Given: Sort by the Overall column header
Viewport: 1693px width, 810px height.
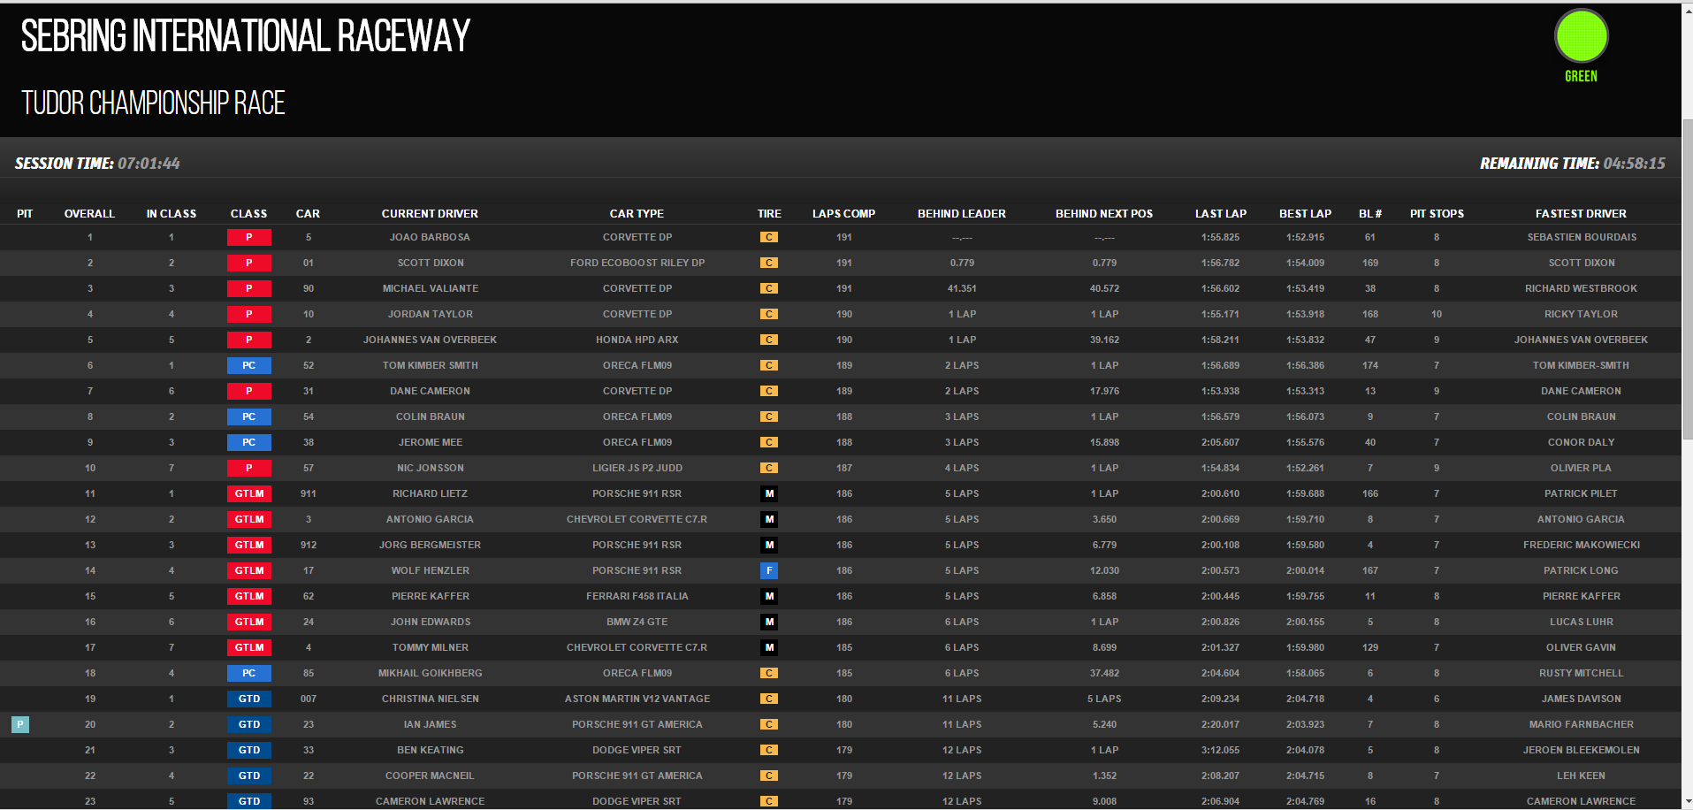Looking at the screenshot, I should pyautogui.click(x=89, y=214).
